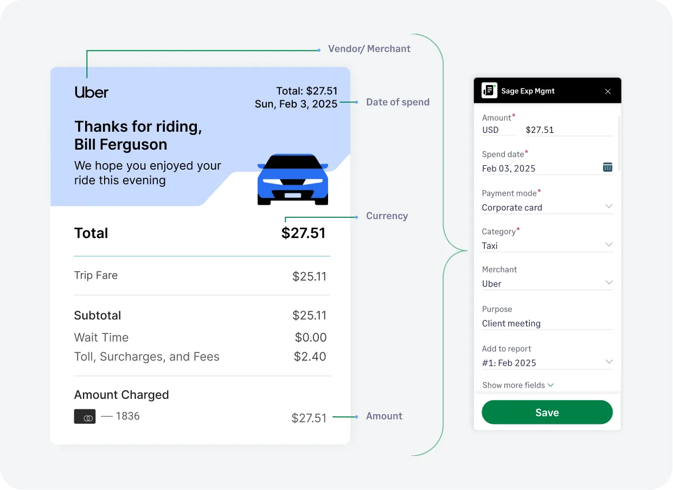
Task: Click the Sage Exp Mgmt title text
Action: [529, 91]
